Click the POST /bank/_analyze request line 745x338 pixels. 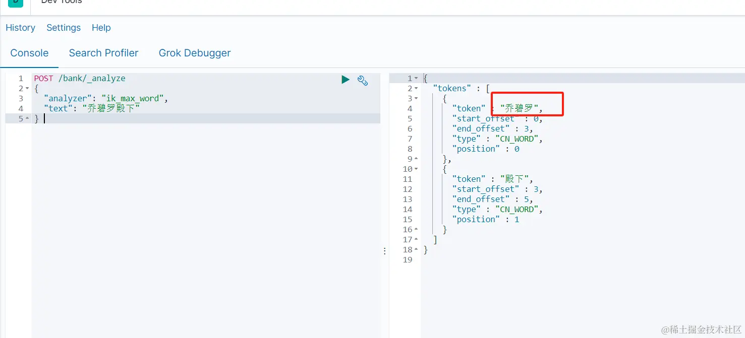click(80, 78)
